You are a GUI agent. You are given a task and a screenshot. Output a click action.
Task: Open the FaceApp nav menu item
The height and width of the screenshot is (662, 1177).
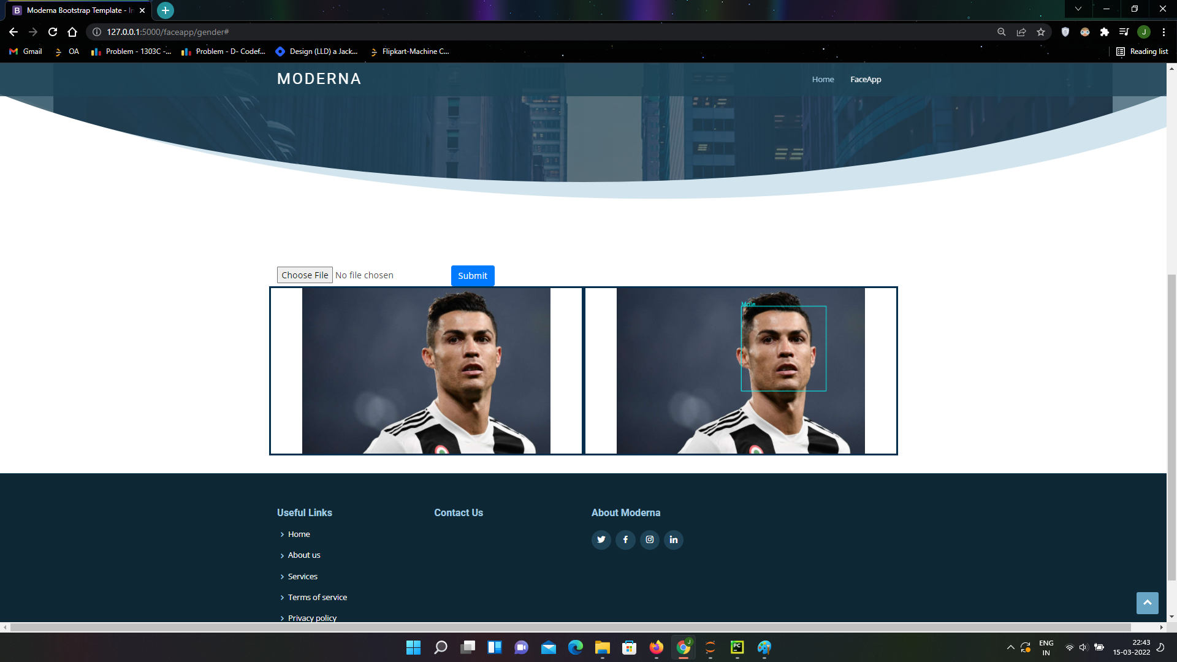point(866,80)
